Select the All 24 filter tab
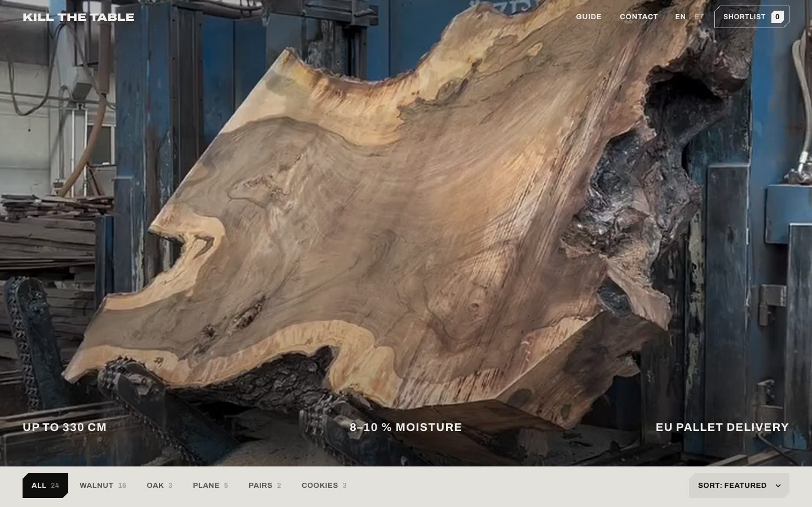 [45, 486]
